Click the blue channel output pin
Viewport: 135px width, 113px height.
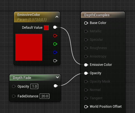point(55,52)
